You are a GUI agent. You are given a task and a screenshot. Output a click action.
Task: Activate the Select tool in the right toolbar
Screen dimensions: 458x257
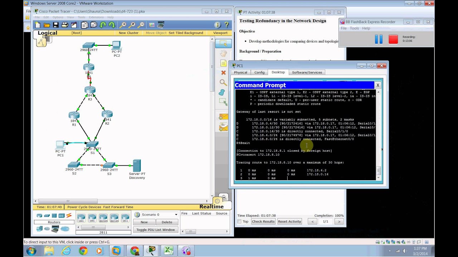coord(223,44)
